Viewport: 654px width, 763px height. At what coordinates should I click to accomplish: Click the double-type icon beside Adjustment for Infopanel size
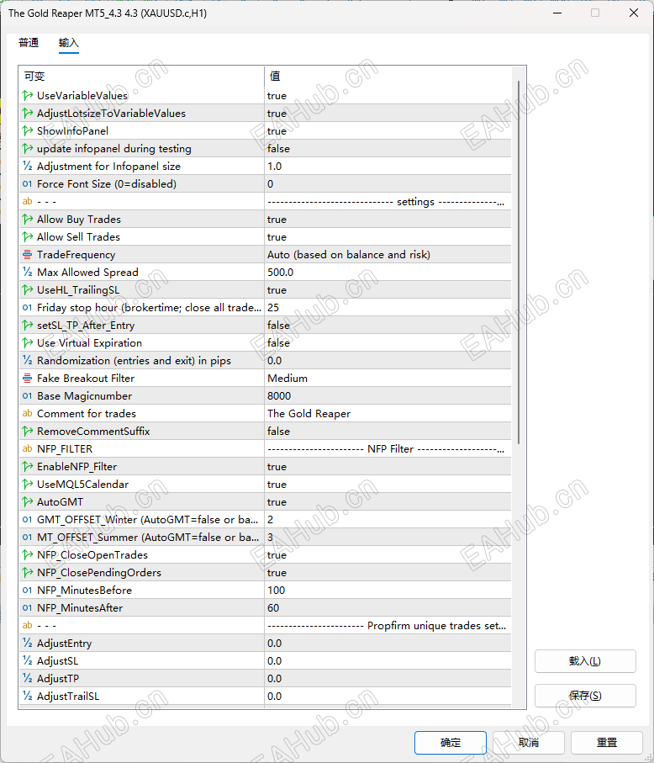[27, 167]
